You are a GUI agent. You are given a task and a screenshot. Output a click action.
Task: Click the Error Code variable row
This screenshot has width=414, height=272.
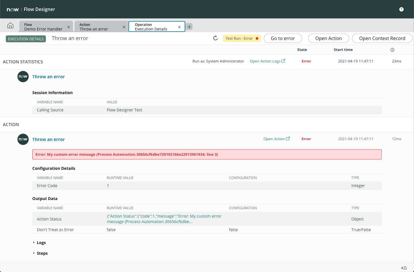coord(207,186)
